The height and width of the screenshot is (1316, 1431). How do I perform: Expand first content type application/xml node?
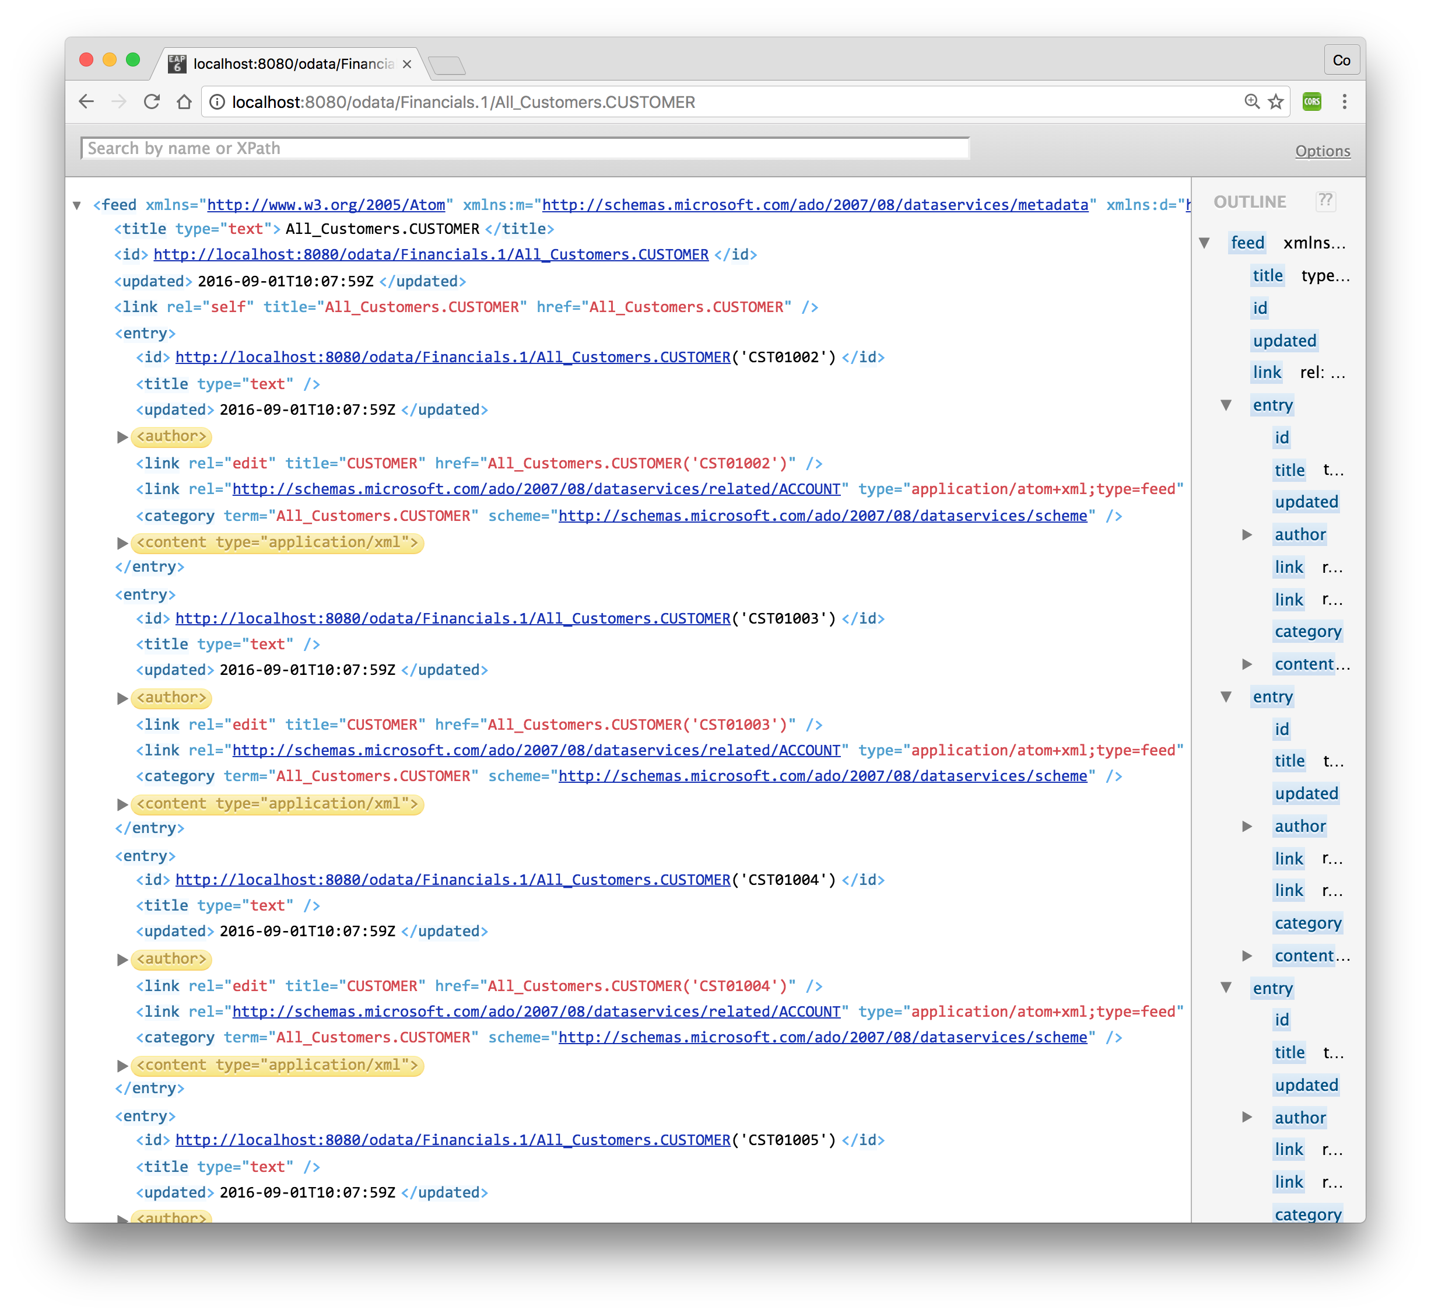pos(122,543)
